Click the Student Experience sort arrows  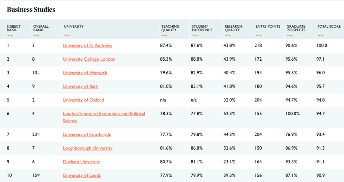point(195,35)
